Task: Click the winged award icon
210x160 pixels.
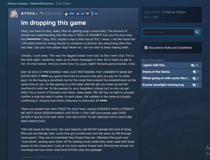Action: pos(87,14)
